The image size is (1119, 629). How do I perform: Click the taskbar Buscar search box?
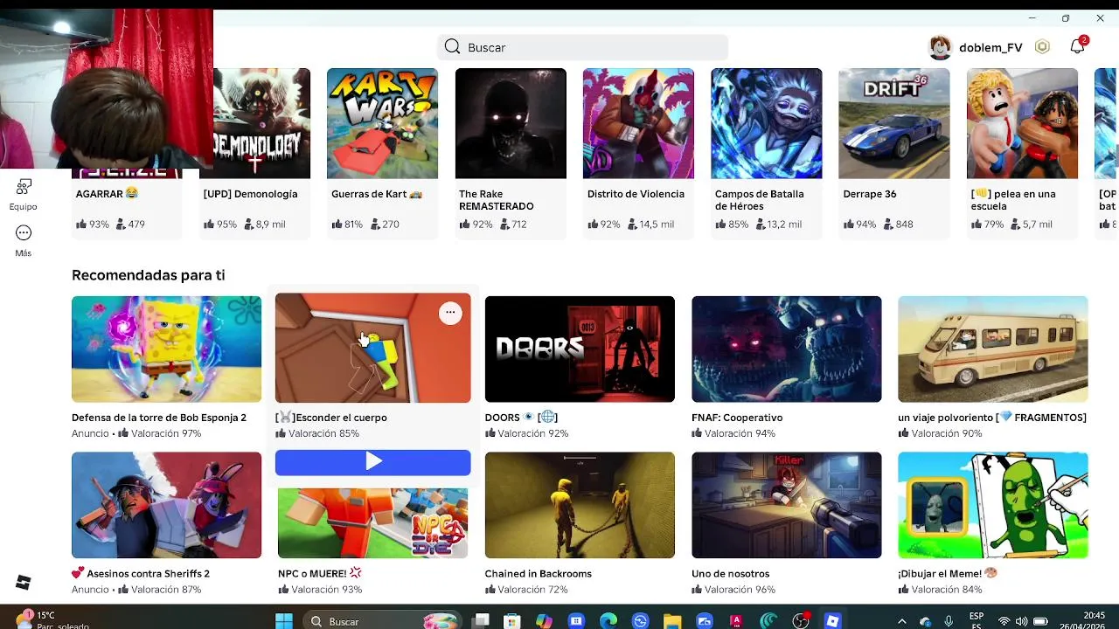(381, 621)
